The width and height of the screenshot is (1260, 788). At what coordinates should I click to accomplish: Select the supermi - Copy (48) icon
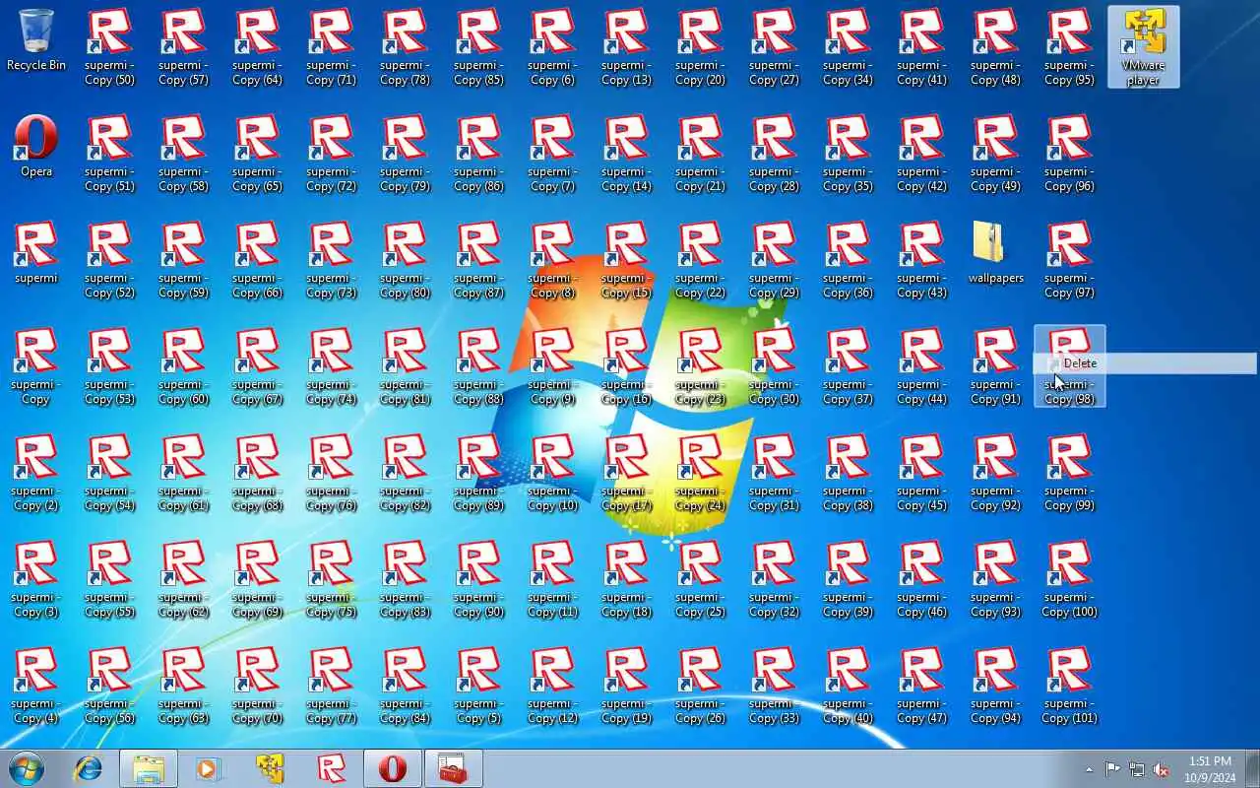pyautogui.click(x=995, y=46)
